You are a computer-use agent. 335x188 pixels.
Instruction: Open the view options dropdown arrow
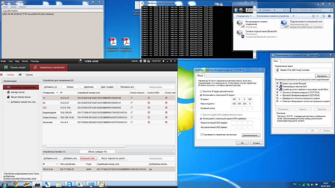[318, 16]
